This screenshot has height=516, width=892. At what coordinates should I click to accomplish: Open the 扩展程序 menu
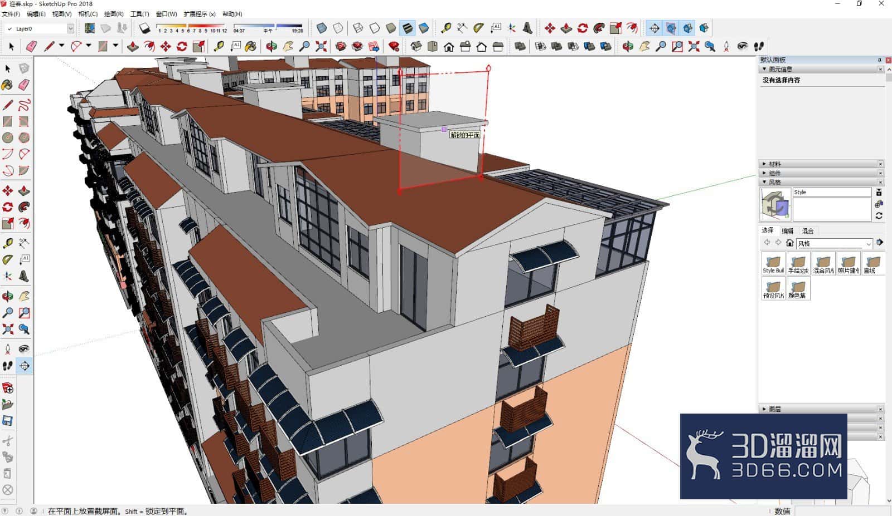click(x=199, y=14)
